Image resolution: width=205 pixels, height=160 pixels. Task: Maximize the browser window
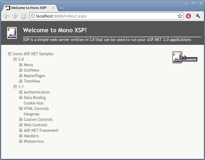coord(193,4)
